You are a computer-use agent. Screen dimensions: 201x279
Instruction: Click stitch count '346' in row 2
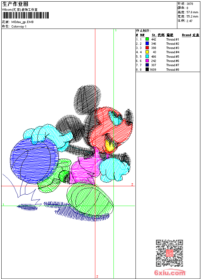[x=154, y=43]
